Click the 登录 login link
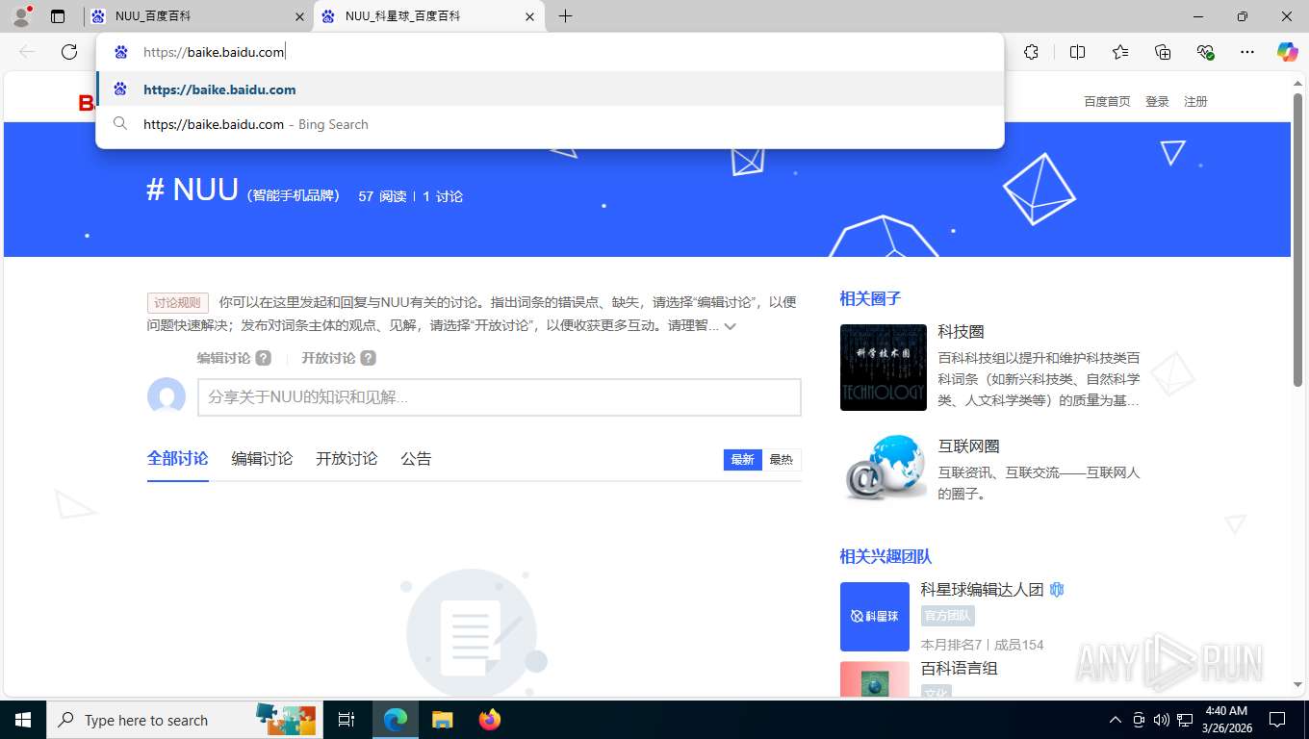This screenshot has height=739, width=1309. pos(1157,101)
